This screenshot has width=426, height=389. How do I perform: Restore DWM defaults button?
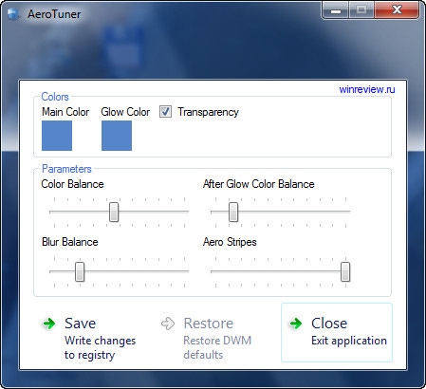pyautogui.click(x=206, y=338)
